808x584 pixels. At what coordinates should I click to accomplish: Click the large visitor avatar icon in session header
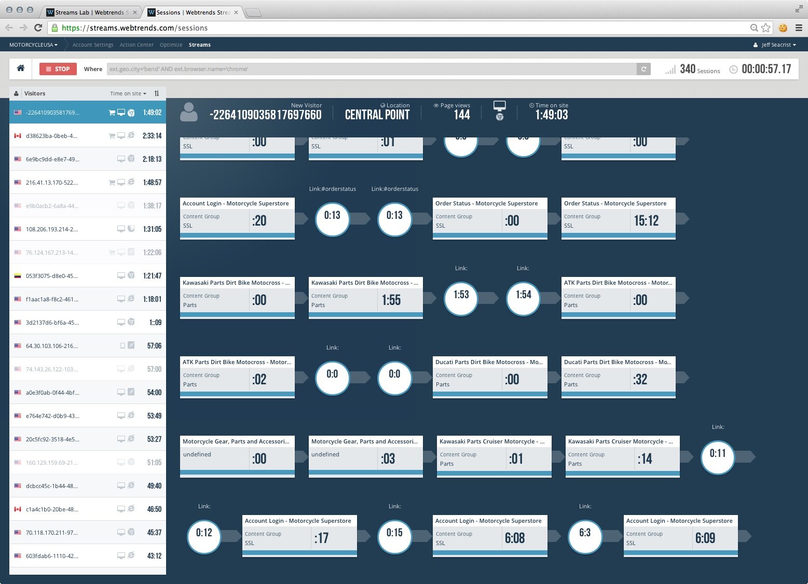click(x=188, y=112)
